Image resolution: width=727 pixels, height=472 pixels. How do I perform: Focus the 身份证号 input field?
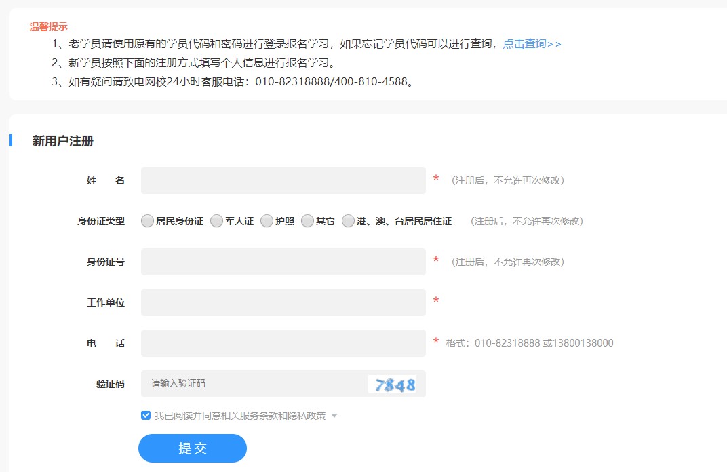pyautogui.click(x=283, y=262)
